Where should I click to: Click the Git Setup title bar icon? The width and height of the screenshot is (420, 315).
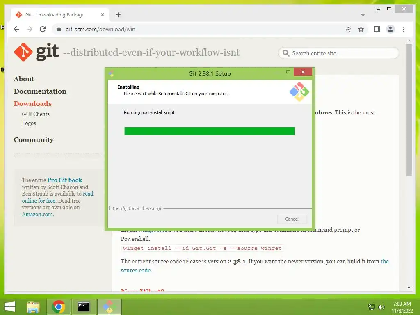112,73
